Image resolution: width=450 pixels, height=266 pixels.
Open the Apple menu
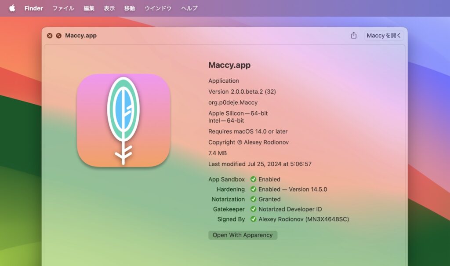(11, 8)
